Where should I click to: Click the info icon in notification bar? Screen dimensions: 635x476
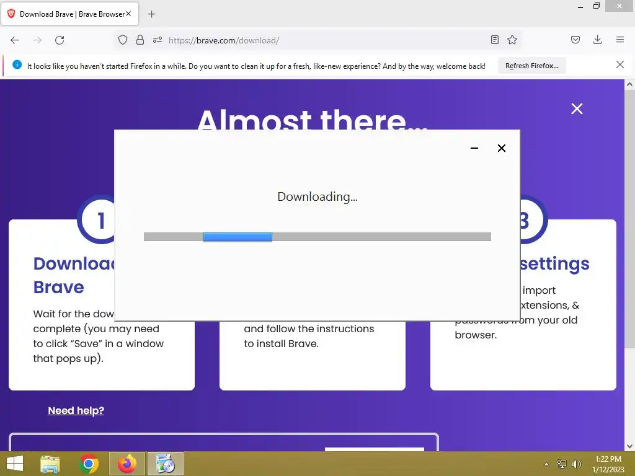[x=17, y=64]
